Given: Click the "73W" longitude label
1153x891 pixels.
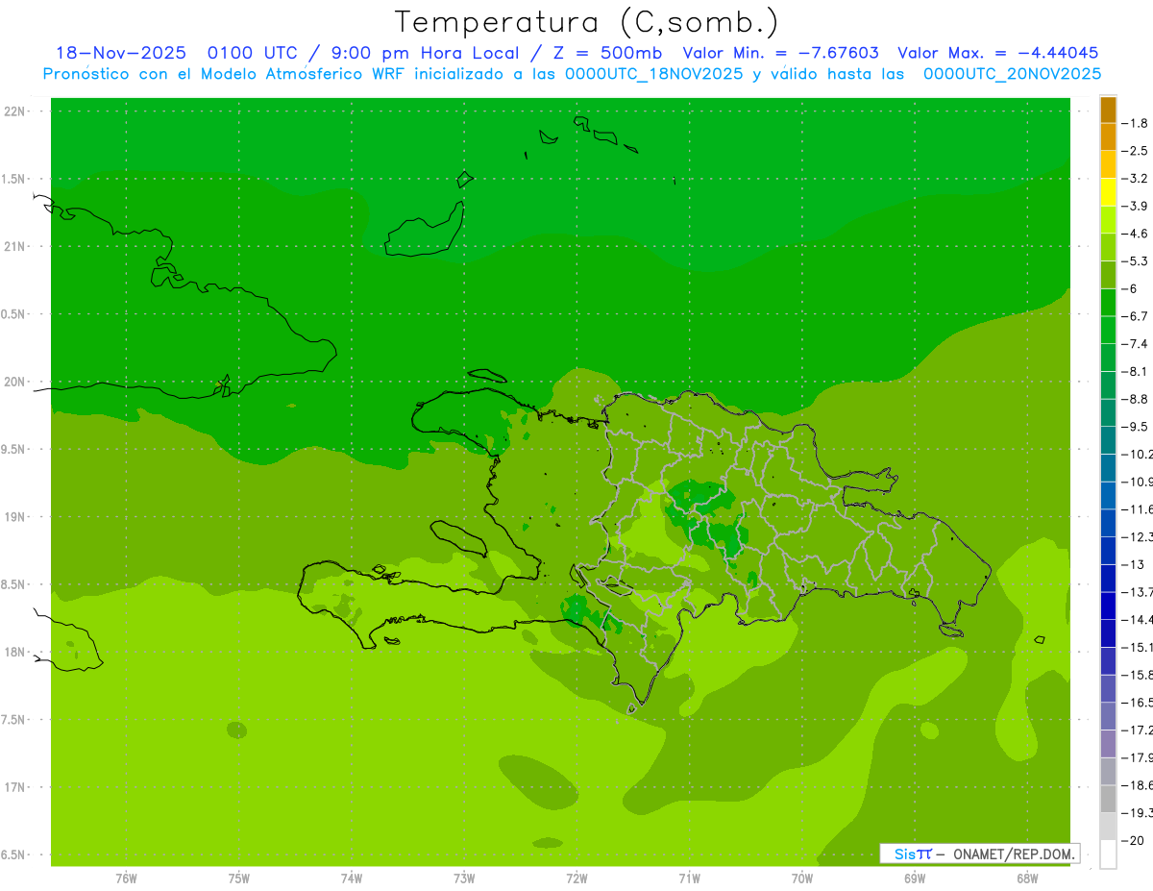Looking at the screenshot, I should (x=464, y=879).
